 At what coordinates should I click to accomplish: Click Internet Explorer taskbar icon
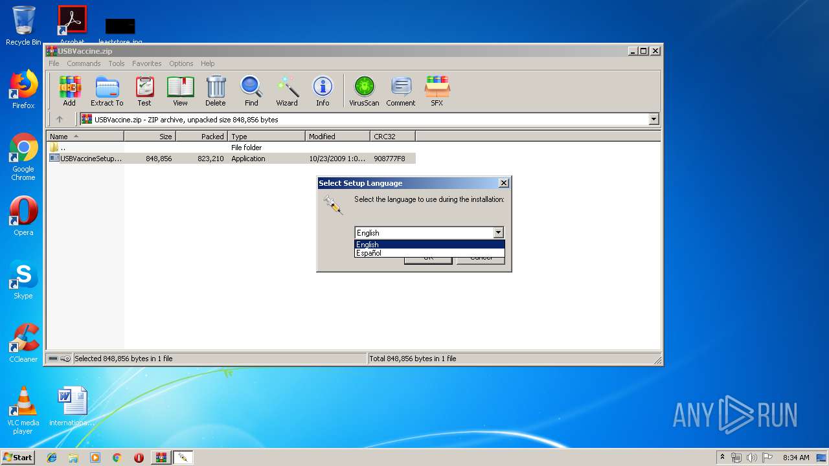pyautogui.click(x=52, y=458)
